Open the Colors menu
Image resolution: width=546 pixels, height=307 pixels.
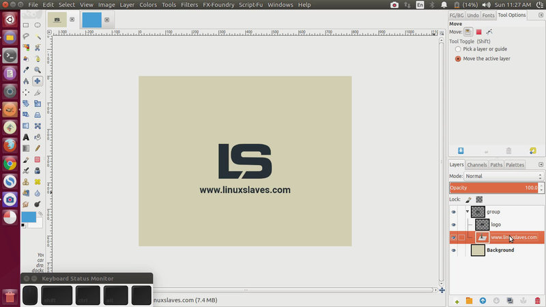click(x=148, y=5)
